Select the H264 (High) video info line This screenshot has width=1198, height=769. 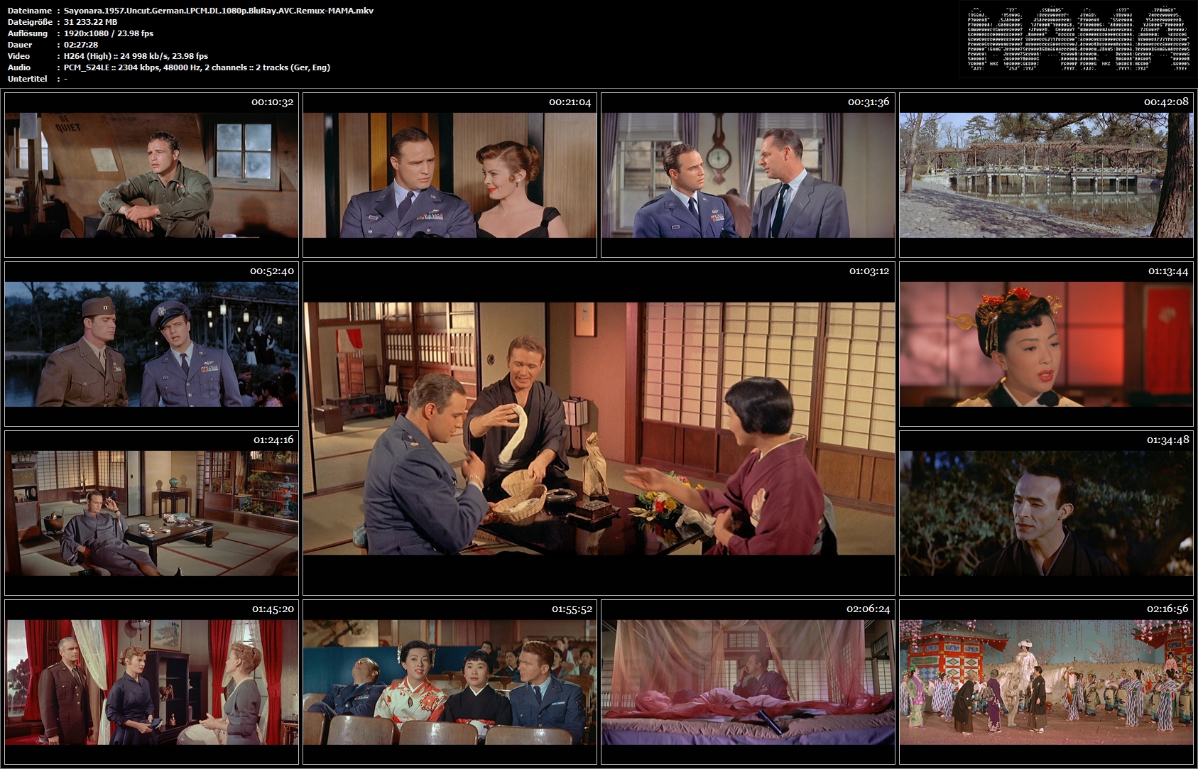[x=136, y=56]
